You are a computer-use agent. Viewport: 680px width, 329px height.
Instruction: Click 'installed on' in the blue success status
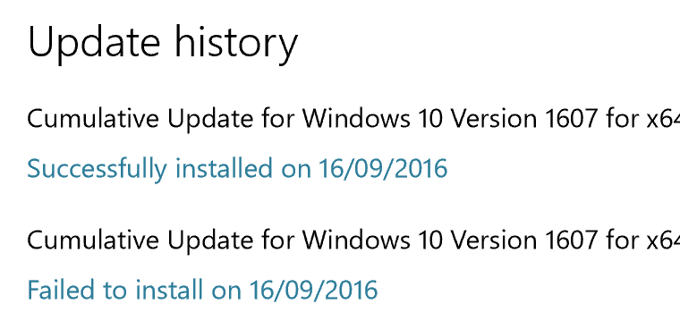[242, 168]
